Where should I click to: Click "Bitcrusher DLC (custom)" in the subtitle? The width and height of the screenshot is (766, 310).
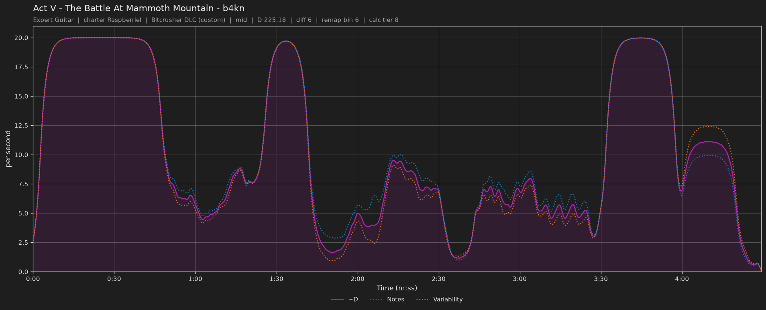point(188,20)
